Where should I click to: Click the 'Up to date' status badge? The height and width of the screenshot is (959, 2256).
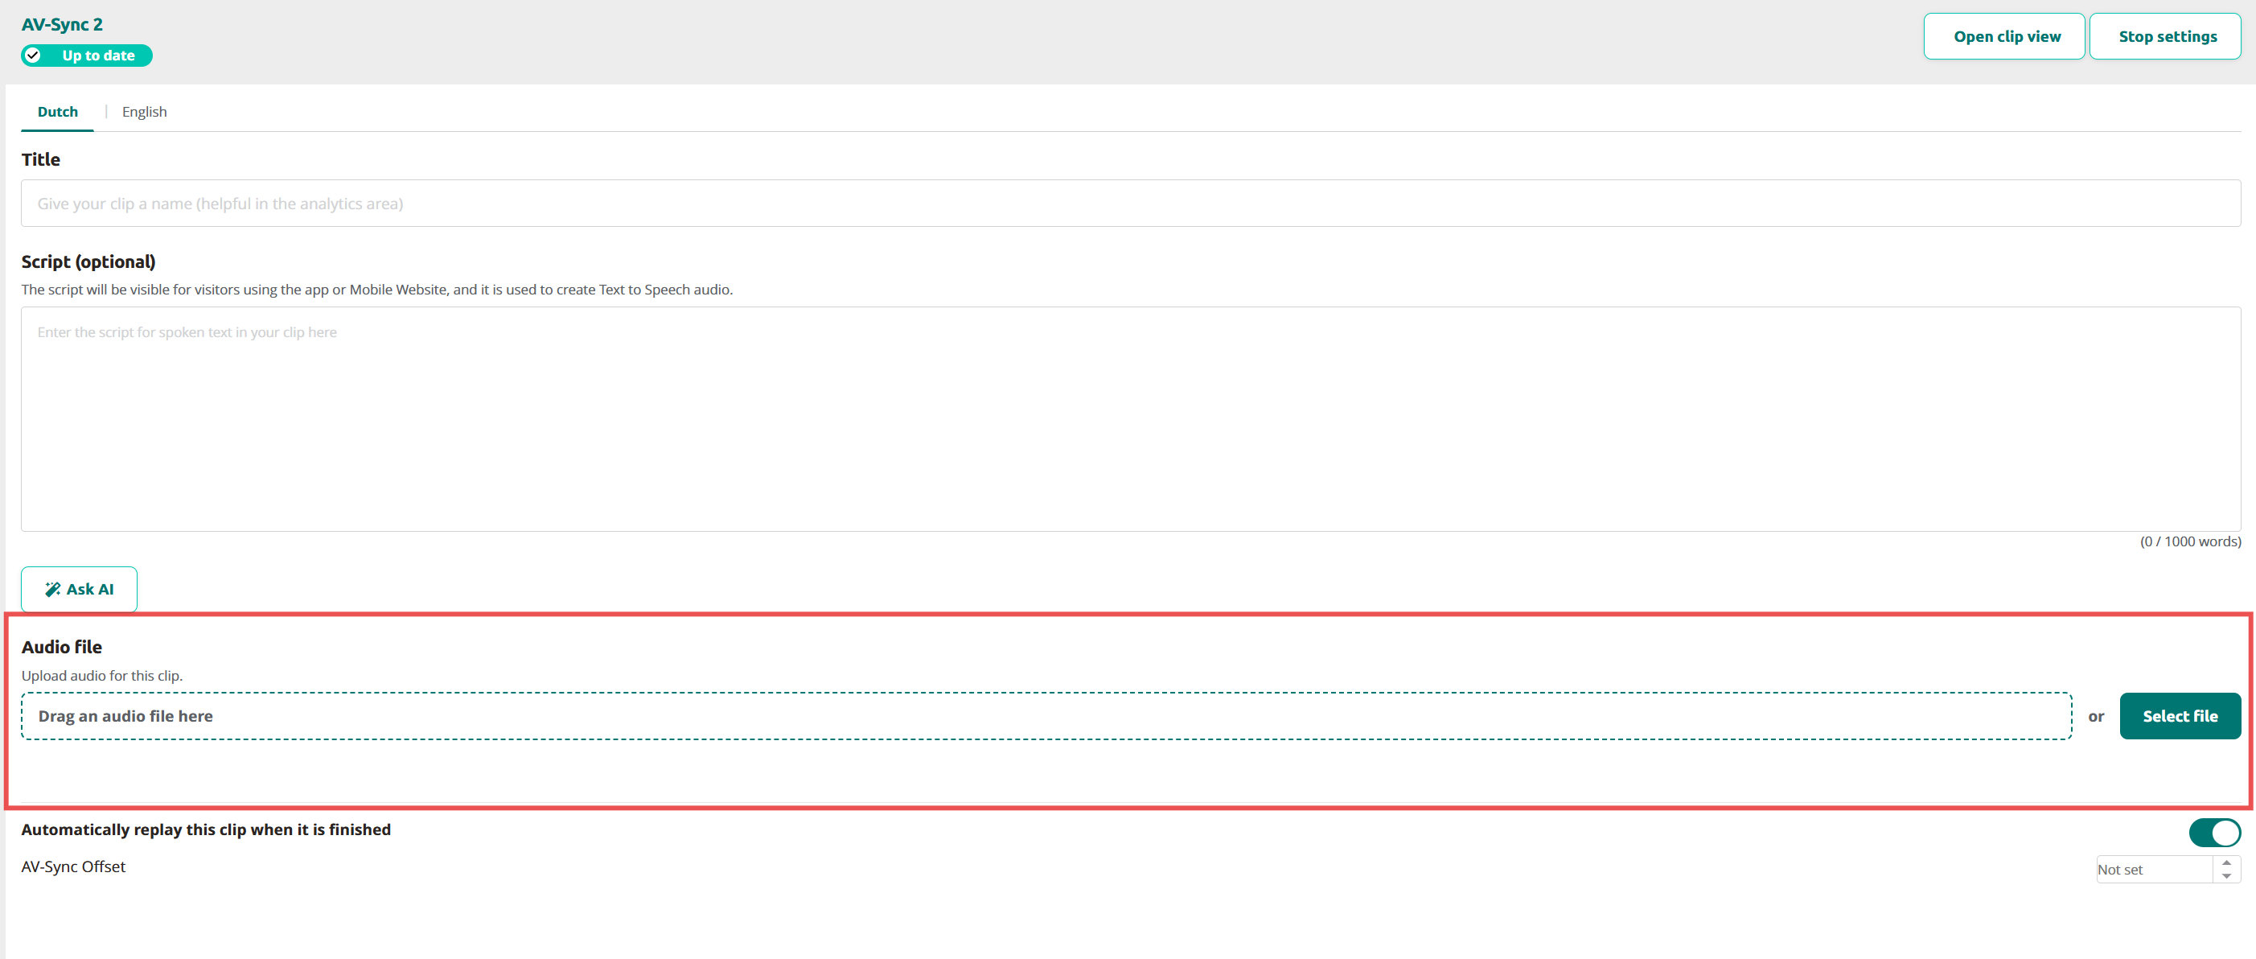click(97, 56)
